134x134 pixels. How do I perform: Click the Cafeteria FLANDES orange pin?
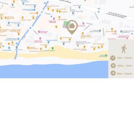point(23,18)
